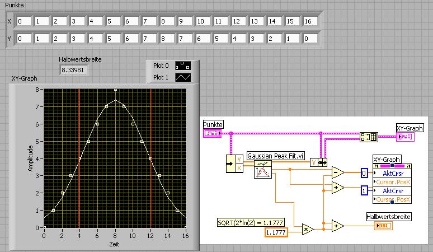Image resolution: width=433 pixels, height=252 pixels.
Task: Click the Plot 0 legend icon
Action: [x=183, y=66]
